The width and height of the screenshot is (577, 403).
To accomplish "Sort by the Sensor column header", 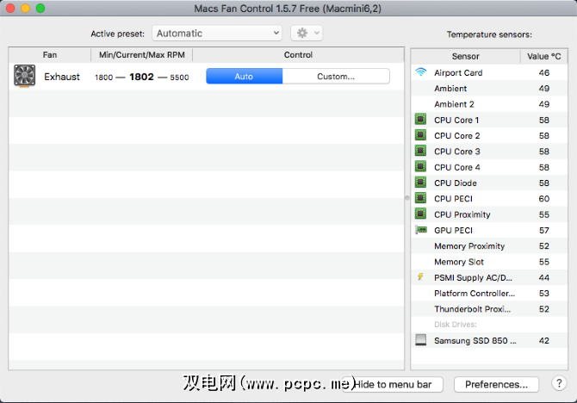I will pos(466,56).
